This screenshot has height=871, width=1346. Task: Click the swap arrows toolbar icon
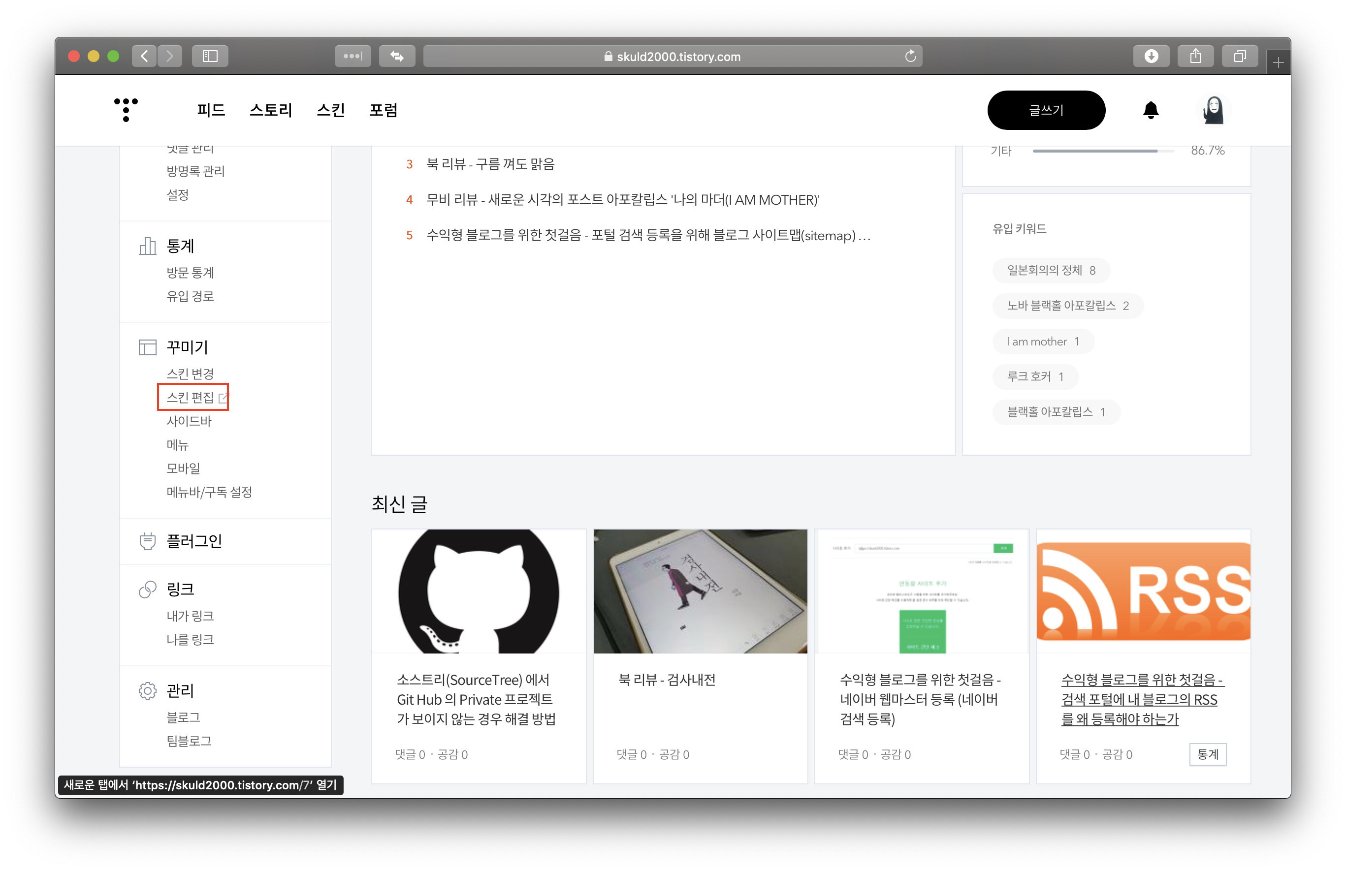click(x=396, y=56)
